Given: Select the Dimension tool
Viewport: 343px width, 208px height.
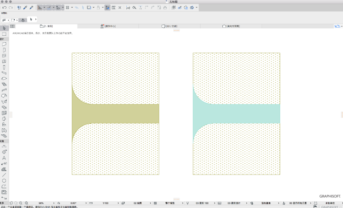Looking at the screenshot, I should (x=4, y=146).
